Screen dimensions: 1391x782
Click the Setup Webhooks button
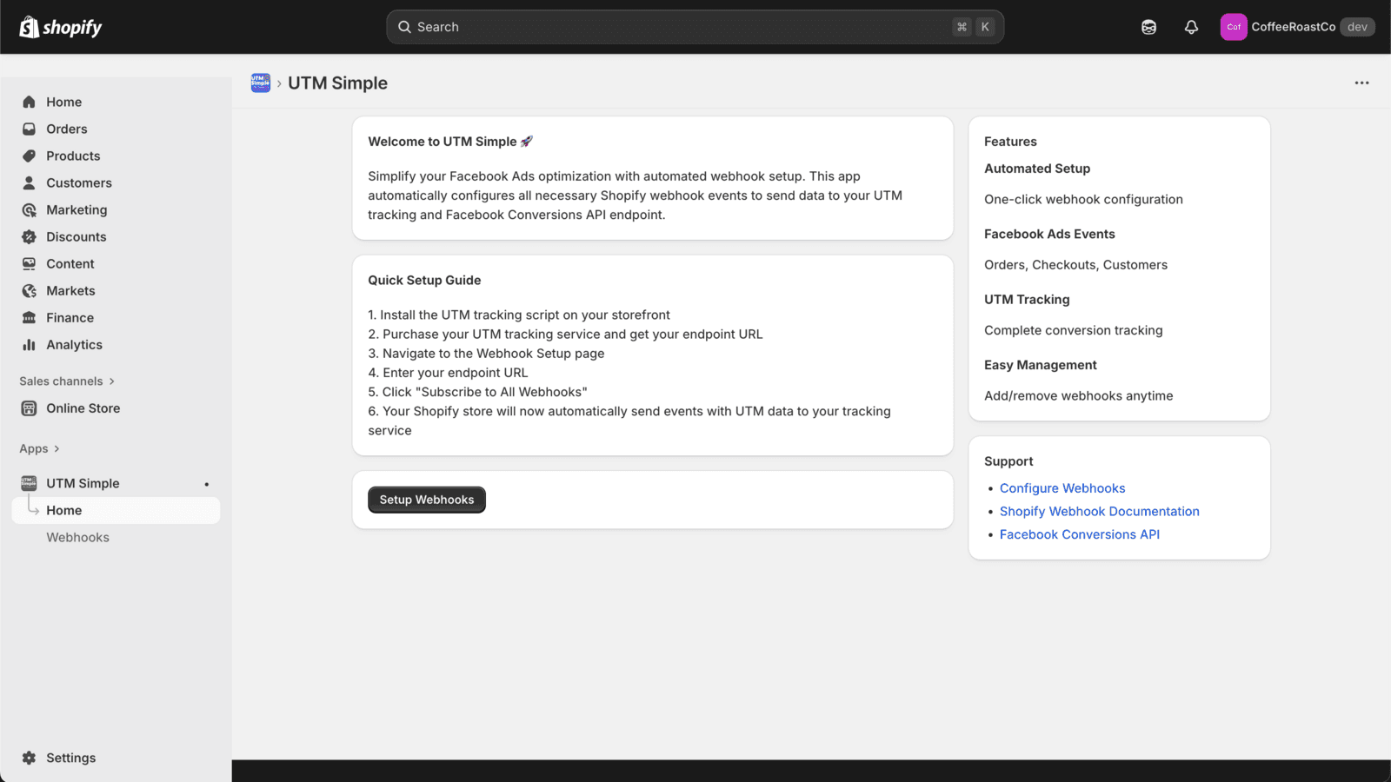click(x=427, y=500)
